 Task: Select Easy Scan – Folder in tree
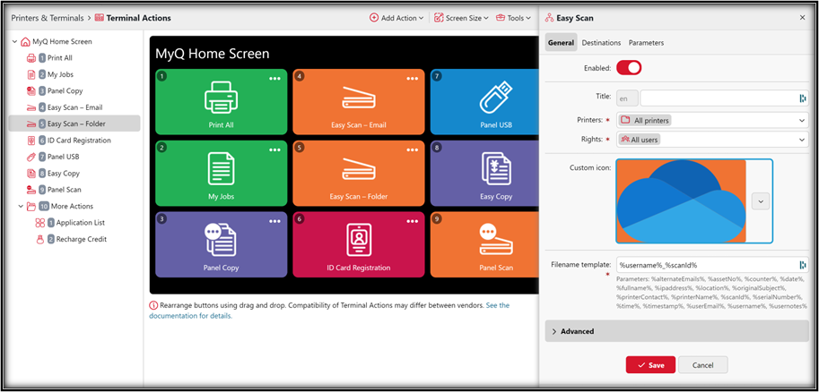tap(74, 124)
